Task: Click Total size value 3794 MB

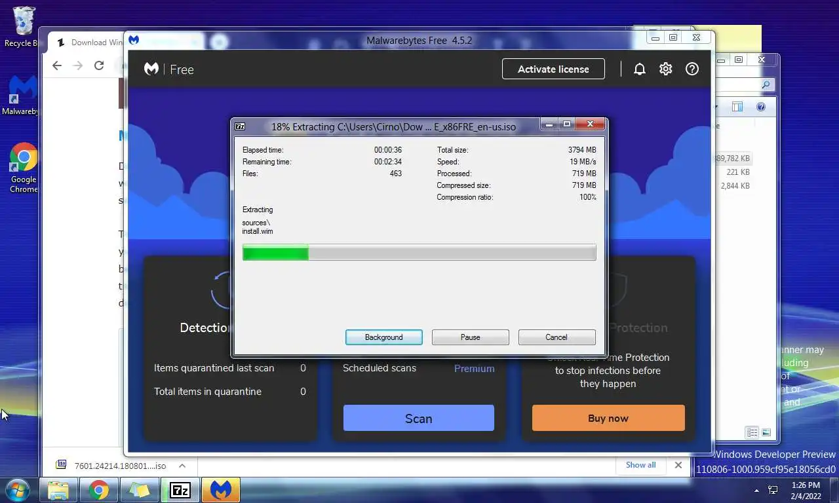Action: pos(582,150)
